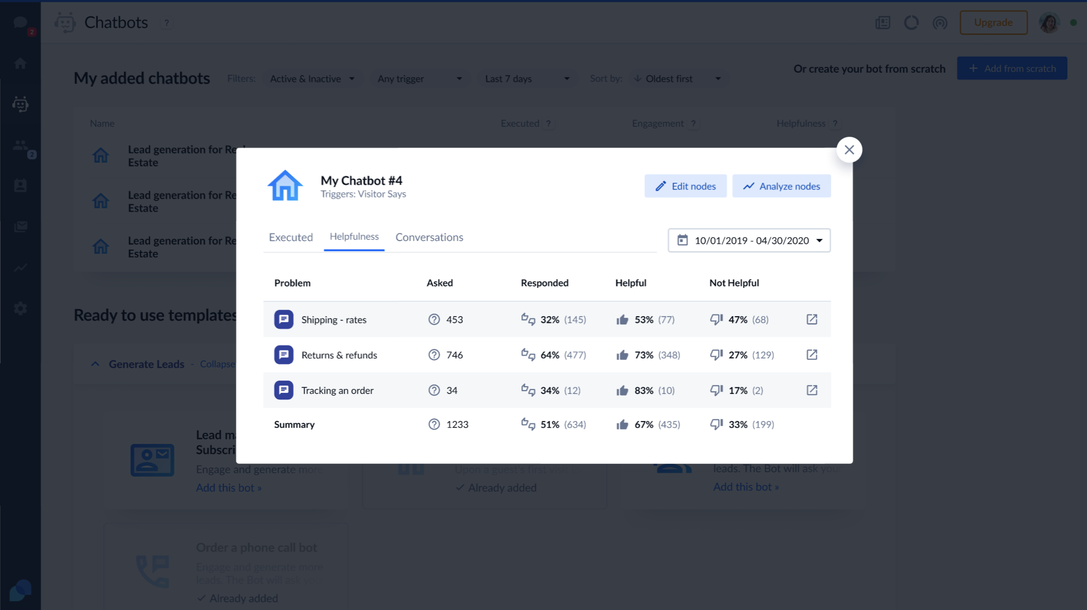The image size is (1087, 610).
Task: Click thumbs up icon in Shipping - rates row
Action: click(x=622, y=319)
